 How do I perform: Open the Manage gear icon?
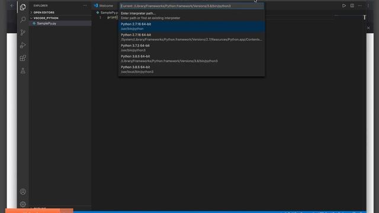pyautogui.click(x=23, y=204)
